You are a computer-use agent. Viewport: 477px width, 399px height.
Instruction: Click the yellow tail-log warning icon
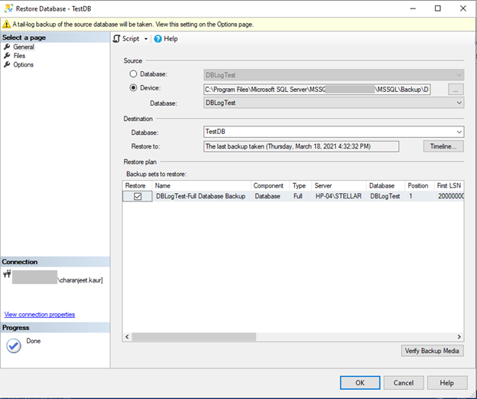6,24
